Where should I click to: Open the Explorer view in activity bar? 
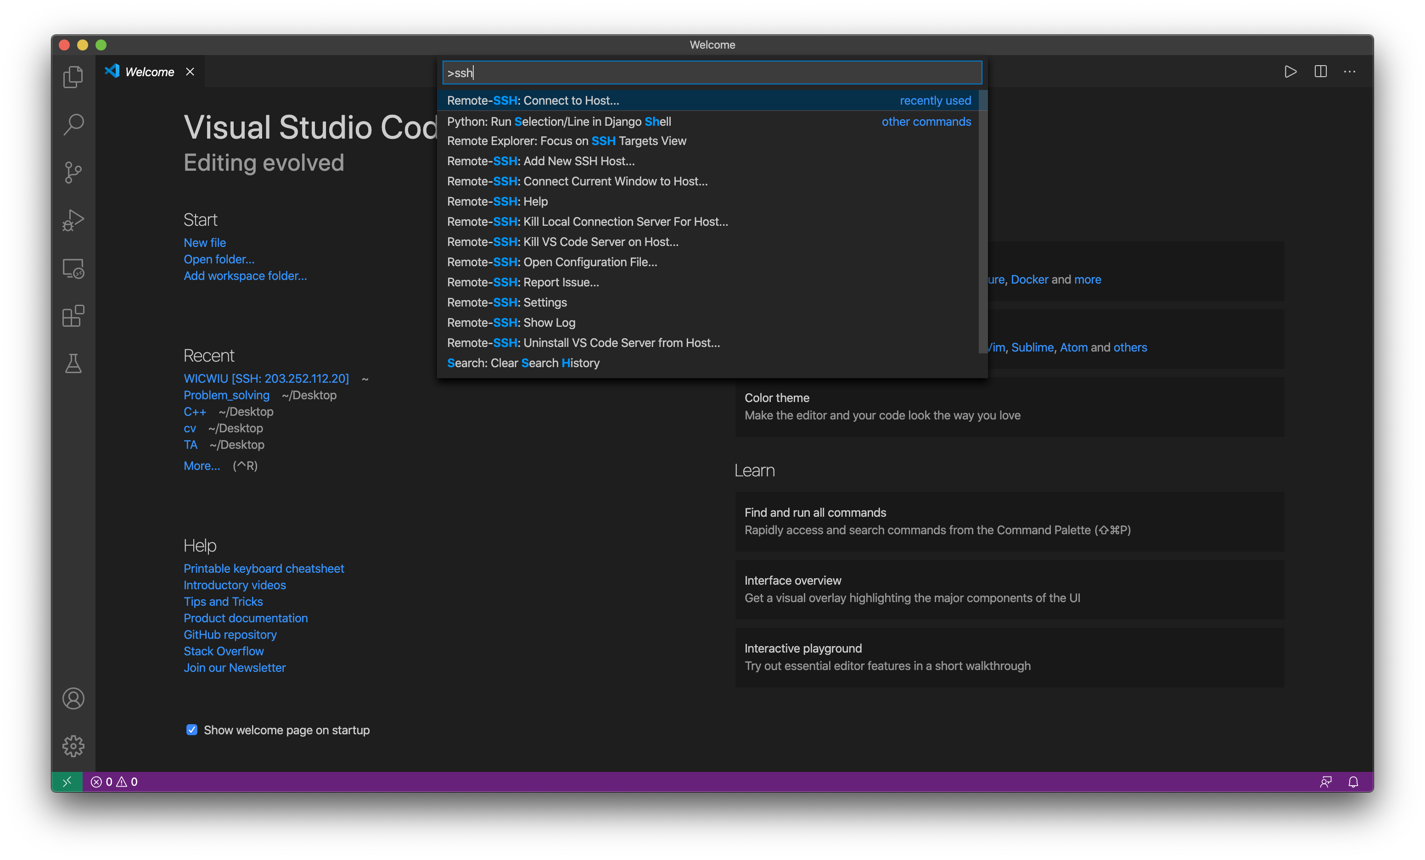pos(73,76)
